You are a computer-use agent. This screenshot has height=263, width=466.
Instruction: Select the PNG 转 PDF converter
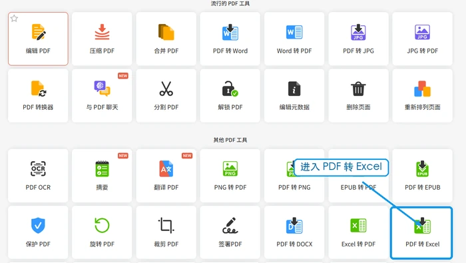click(230, 176)
